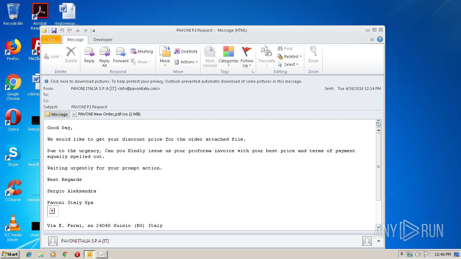The image size is (461, 259).
Task: Open the PAVONI New Order,pdf.iso attachment
Action: [106, 114]
